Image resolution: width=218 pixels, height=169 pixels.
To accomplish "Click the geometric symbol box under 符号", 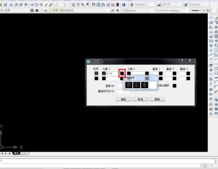I will click(x=96, y=73).
